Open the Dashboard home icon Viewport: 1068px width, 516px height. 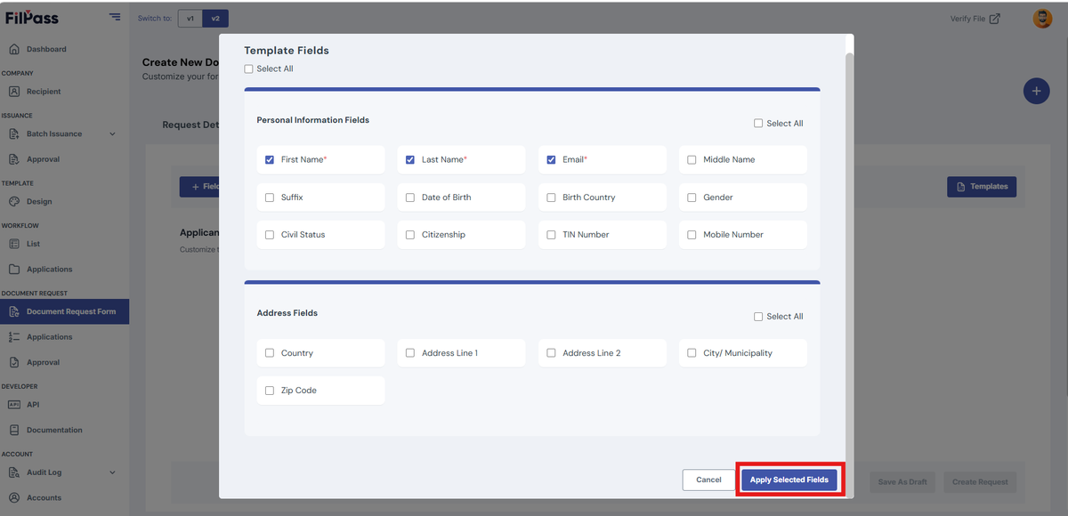pos(14,49)
